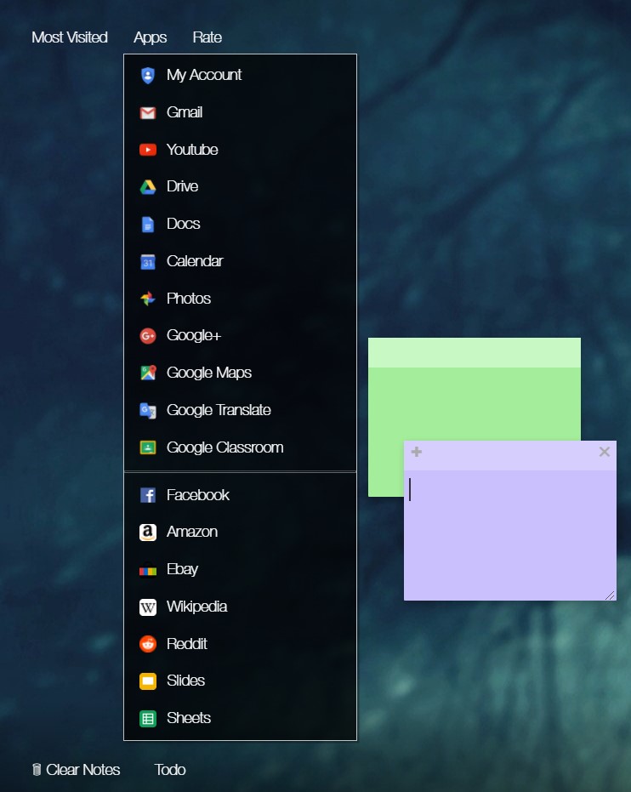Open Ebay text entry
This screenshot has height=792, width=631.
pos(182,569)
